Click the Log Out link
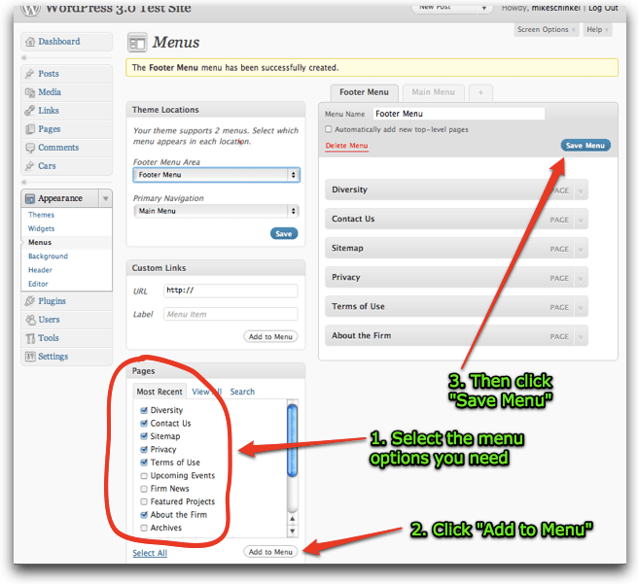The height and width of the screenshot is (584, 638). coord(603,8)
